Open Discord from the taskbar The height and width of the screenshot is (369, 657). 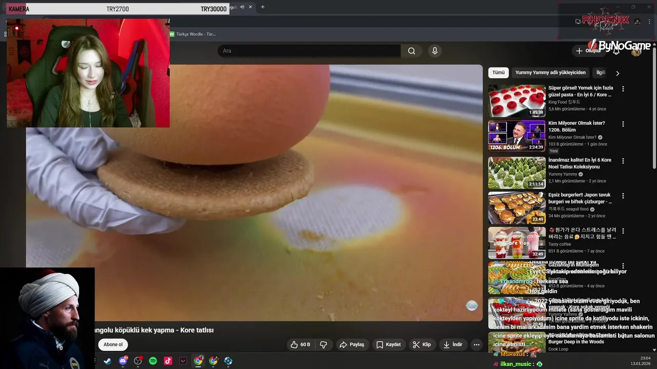point(123,361)
